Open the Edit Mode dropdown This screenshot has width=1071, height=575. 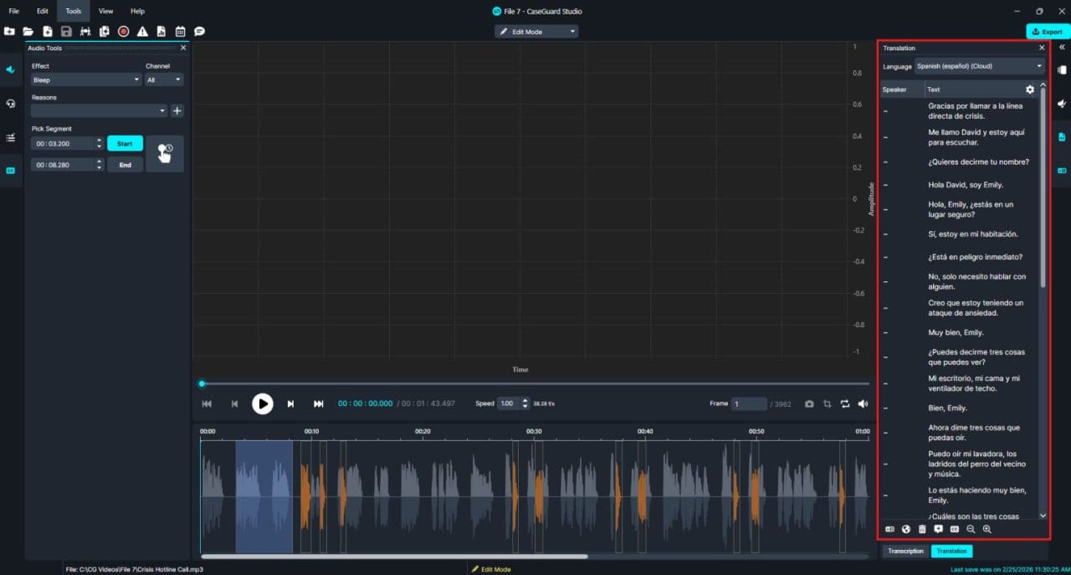(536, 32)
